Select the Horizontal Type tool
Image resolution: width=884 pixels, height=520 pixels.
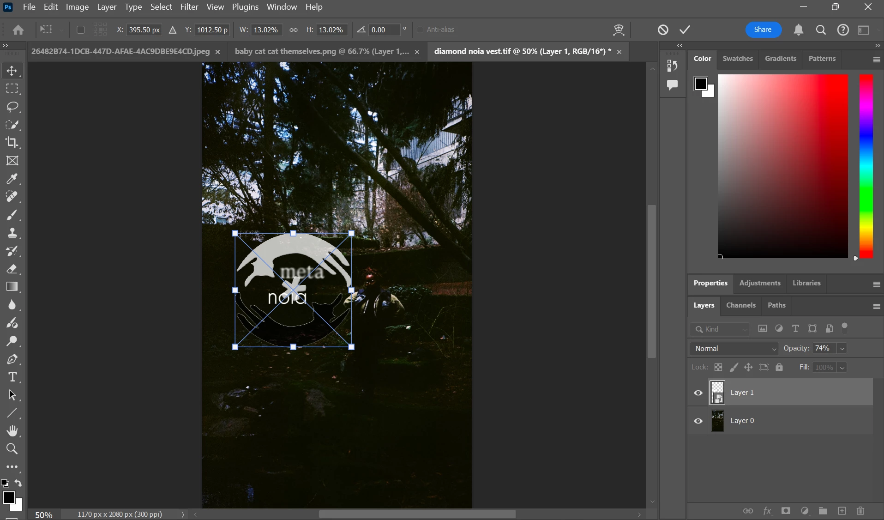coord(12,377)
